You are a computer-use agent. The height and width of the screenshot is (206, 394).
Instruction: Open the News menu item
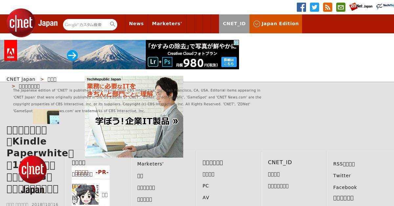click(136, 24)
